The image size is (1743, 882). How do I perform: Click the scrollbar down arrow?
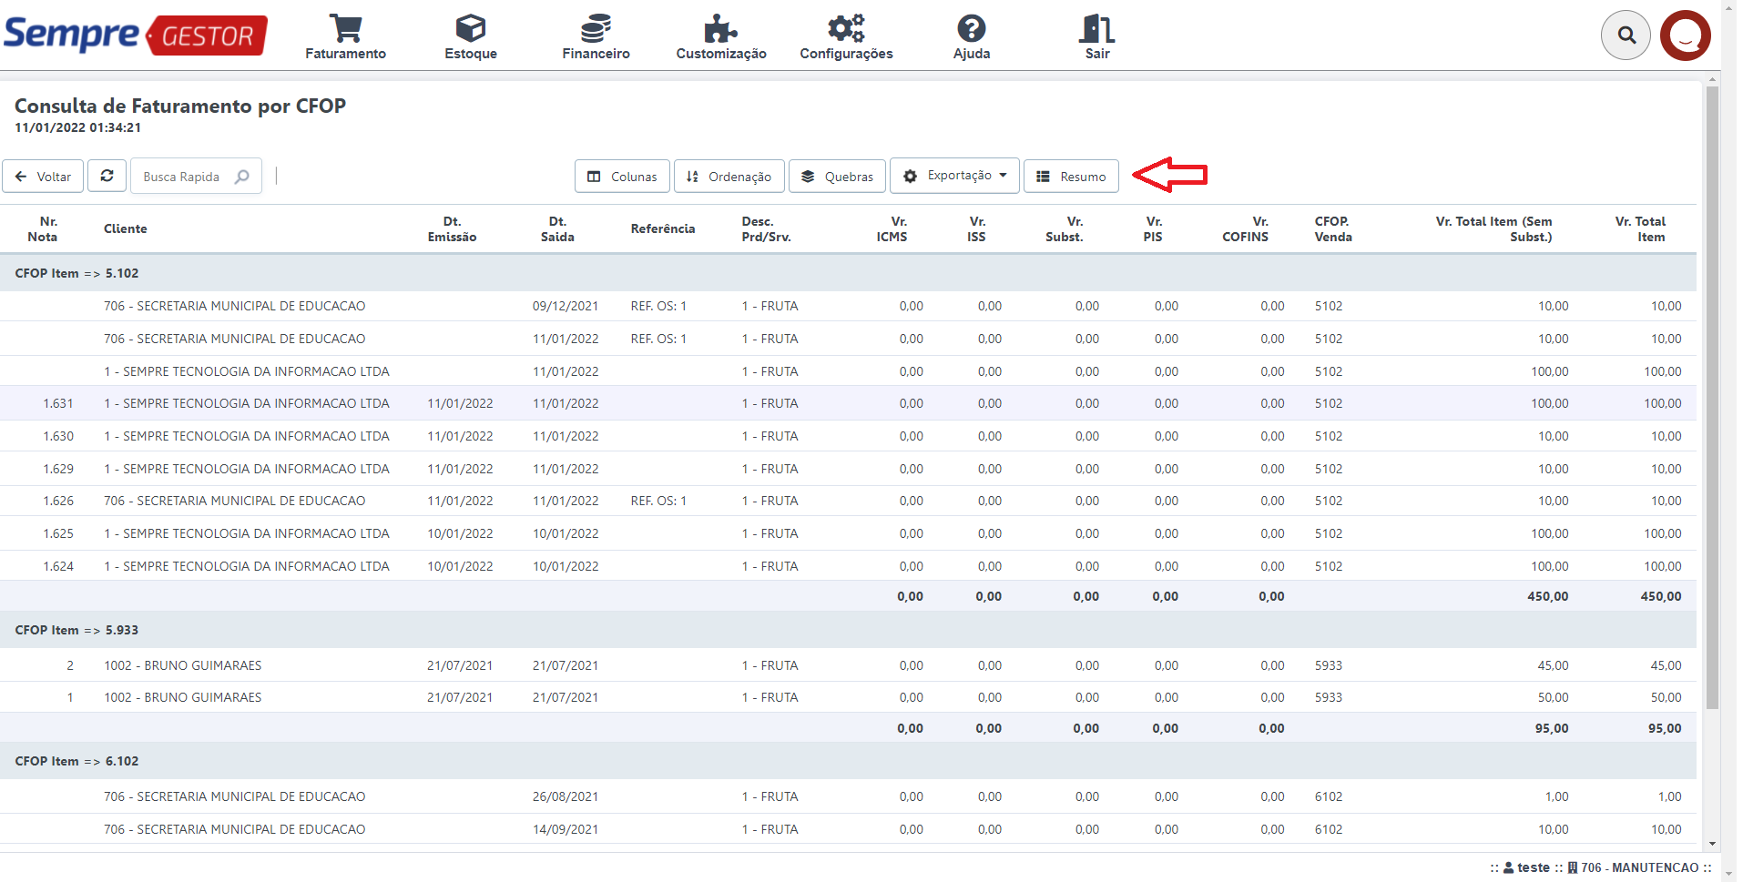(1712, 844)
